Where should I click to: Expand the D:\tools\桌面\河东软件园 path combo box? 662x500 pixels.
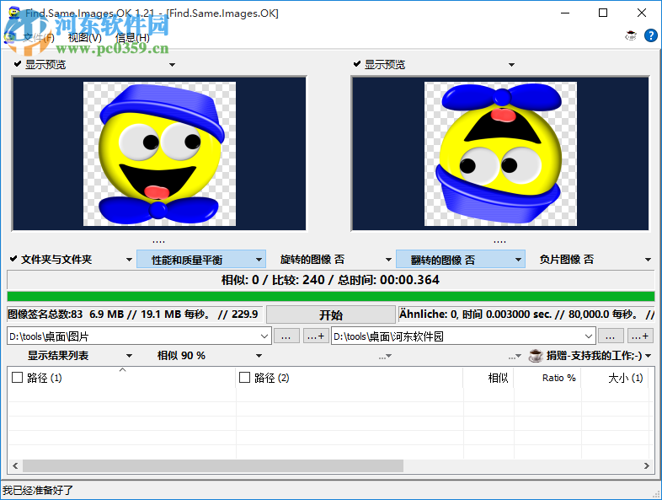589,336
